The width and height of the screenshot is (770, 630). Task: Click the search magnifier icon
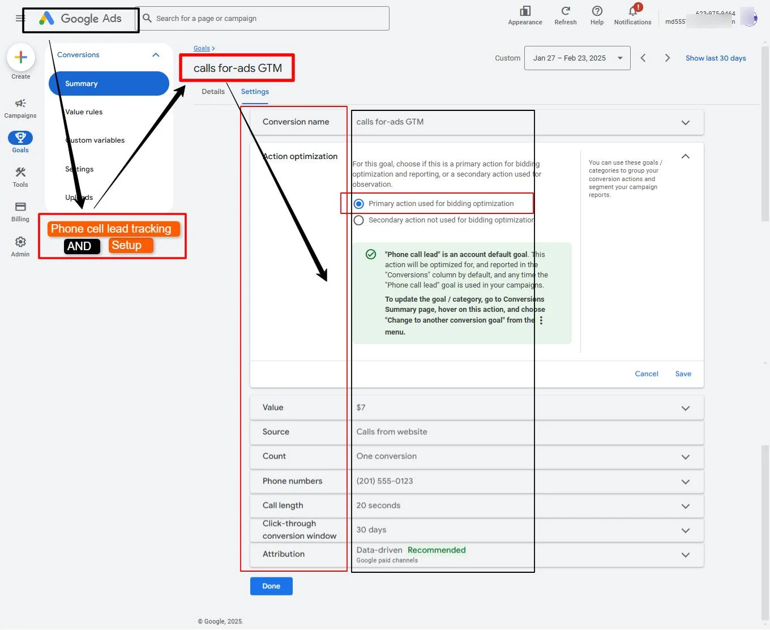[x=147, y=18]
